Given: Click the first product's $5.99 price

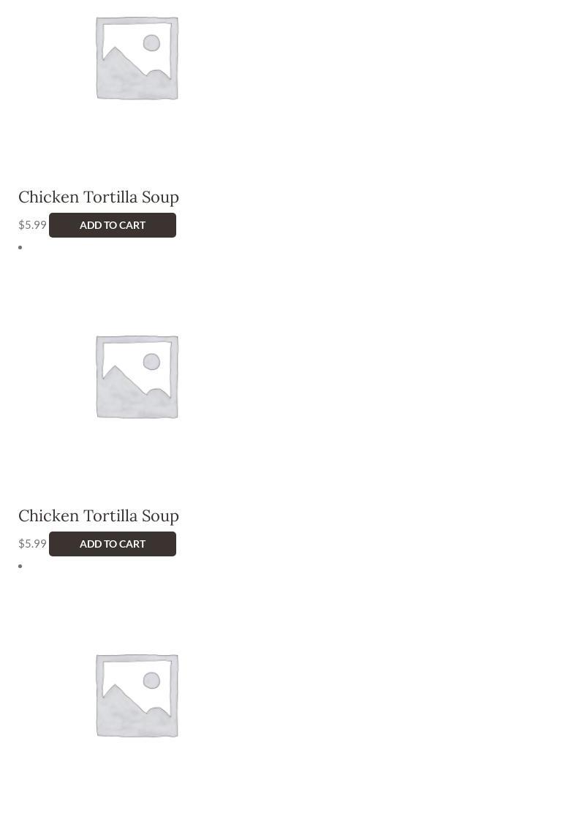Looking at the screenshot, I should pos(32,225).
